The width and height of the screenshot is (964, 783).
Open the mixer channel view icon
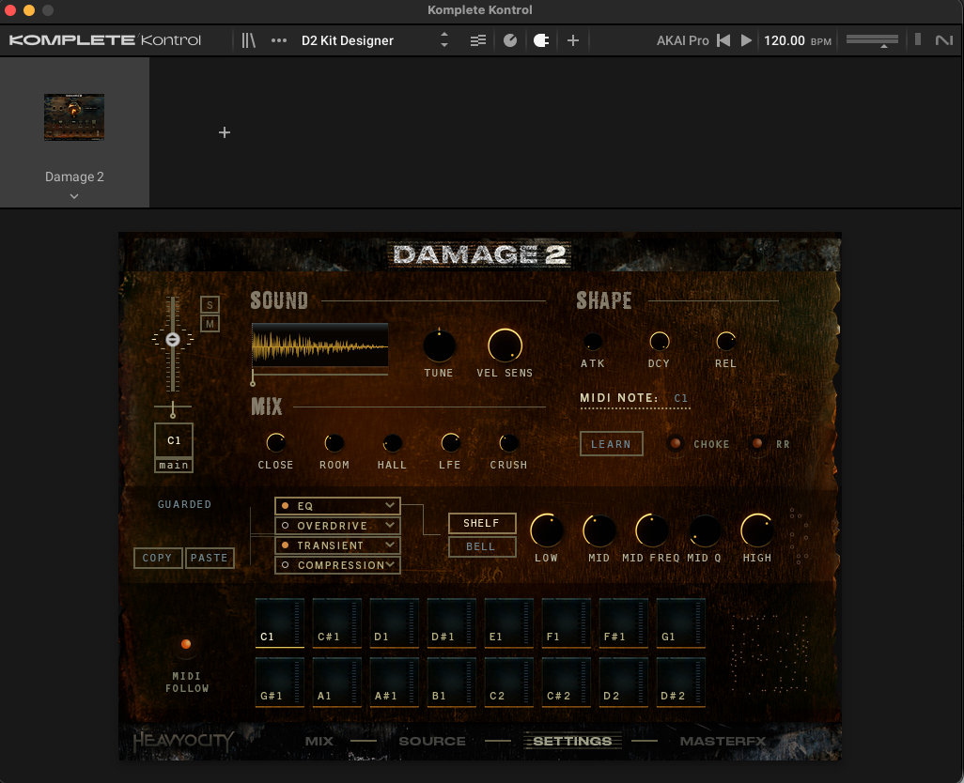pos(477,40)
